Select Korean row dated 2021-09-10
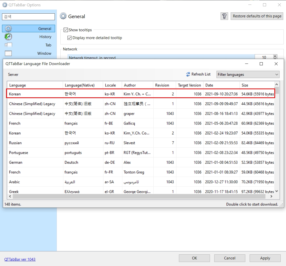The height and width of the screenshot is (266, 286). pos(141,94)
